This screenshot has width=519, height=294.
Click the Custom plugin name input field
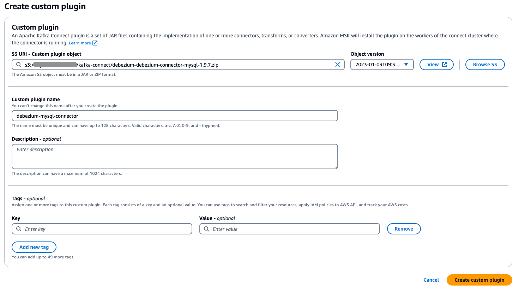(x=175, y=116)
